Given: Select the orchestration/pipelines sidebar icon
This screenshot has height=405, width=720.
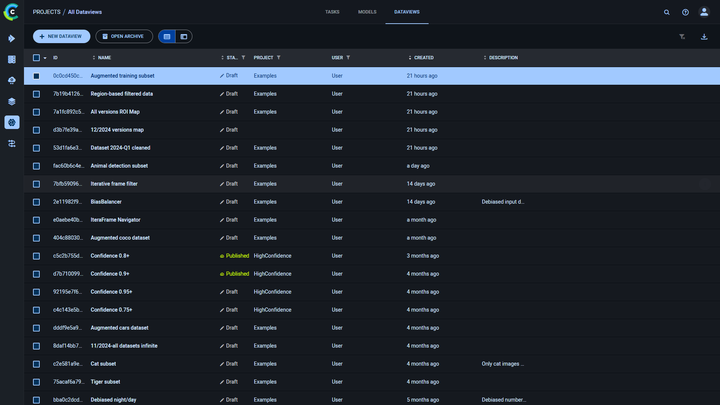Looking at the screenshot, I should (12, 143).
